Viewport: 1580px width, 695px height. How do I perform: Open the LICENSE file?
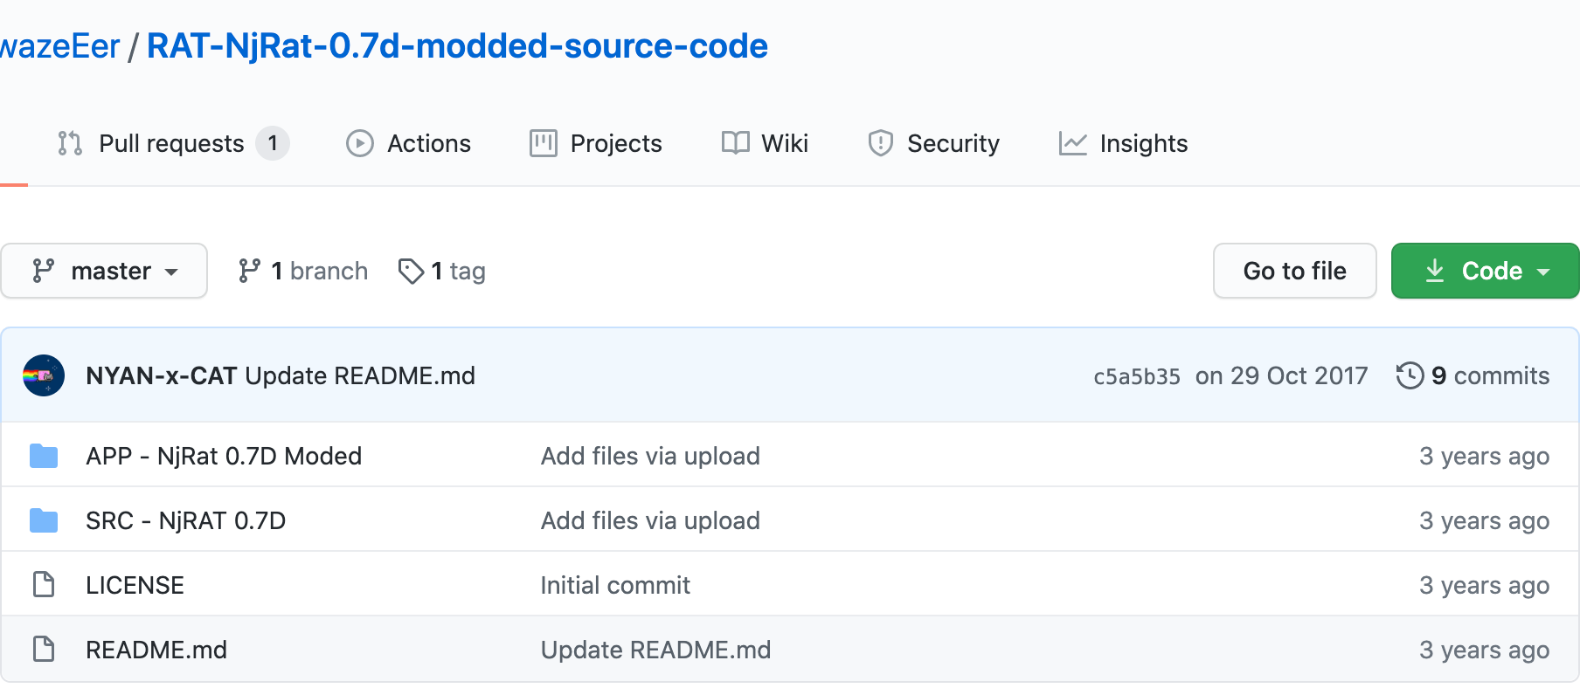coord(135,585)
